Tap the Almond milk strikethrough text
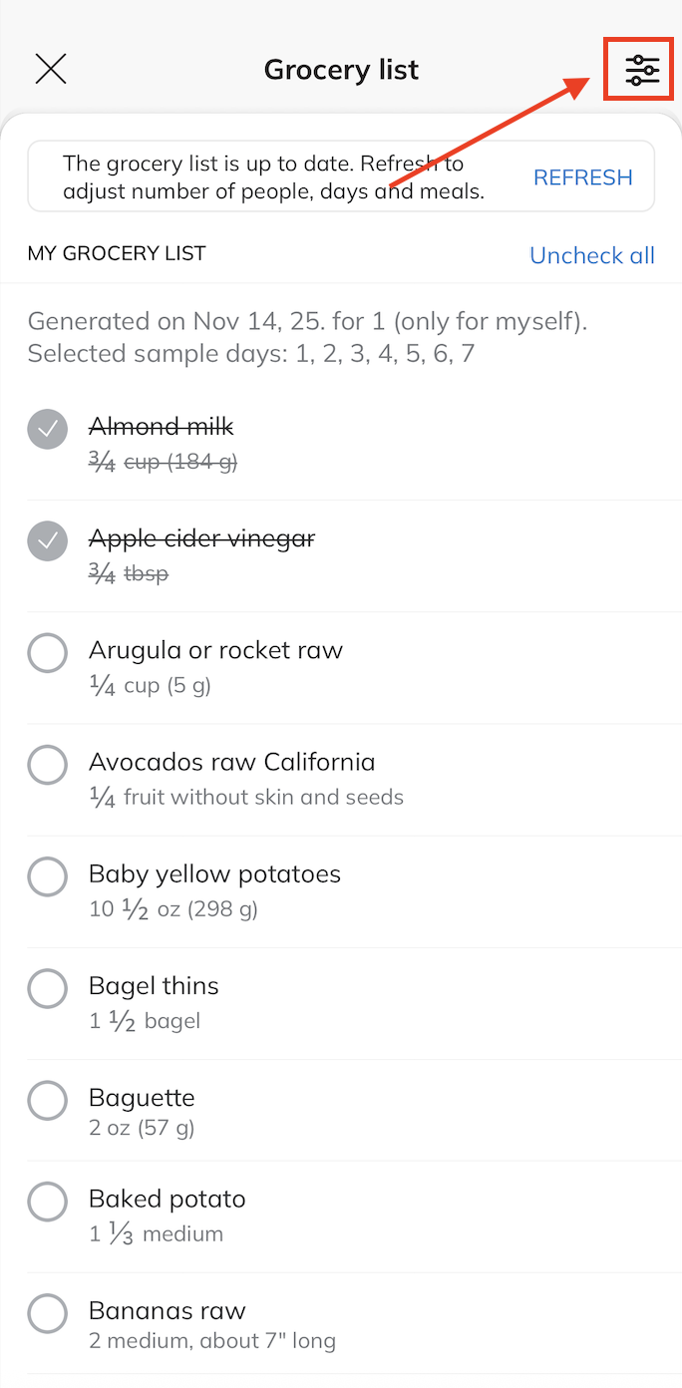682x1388 pixels. (x=161, y=426)
